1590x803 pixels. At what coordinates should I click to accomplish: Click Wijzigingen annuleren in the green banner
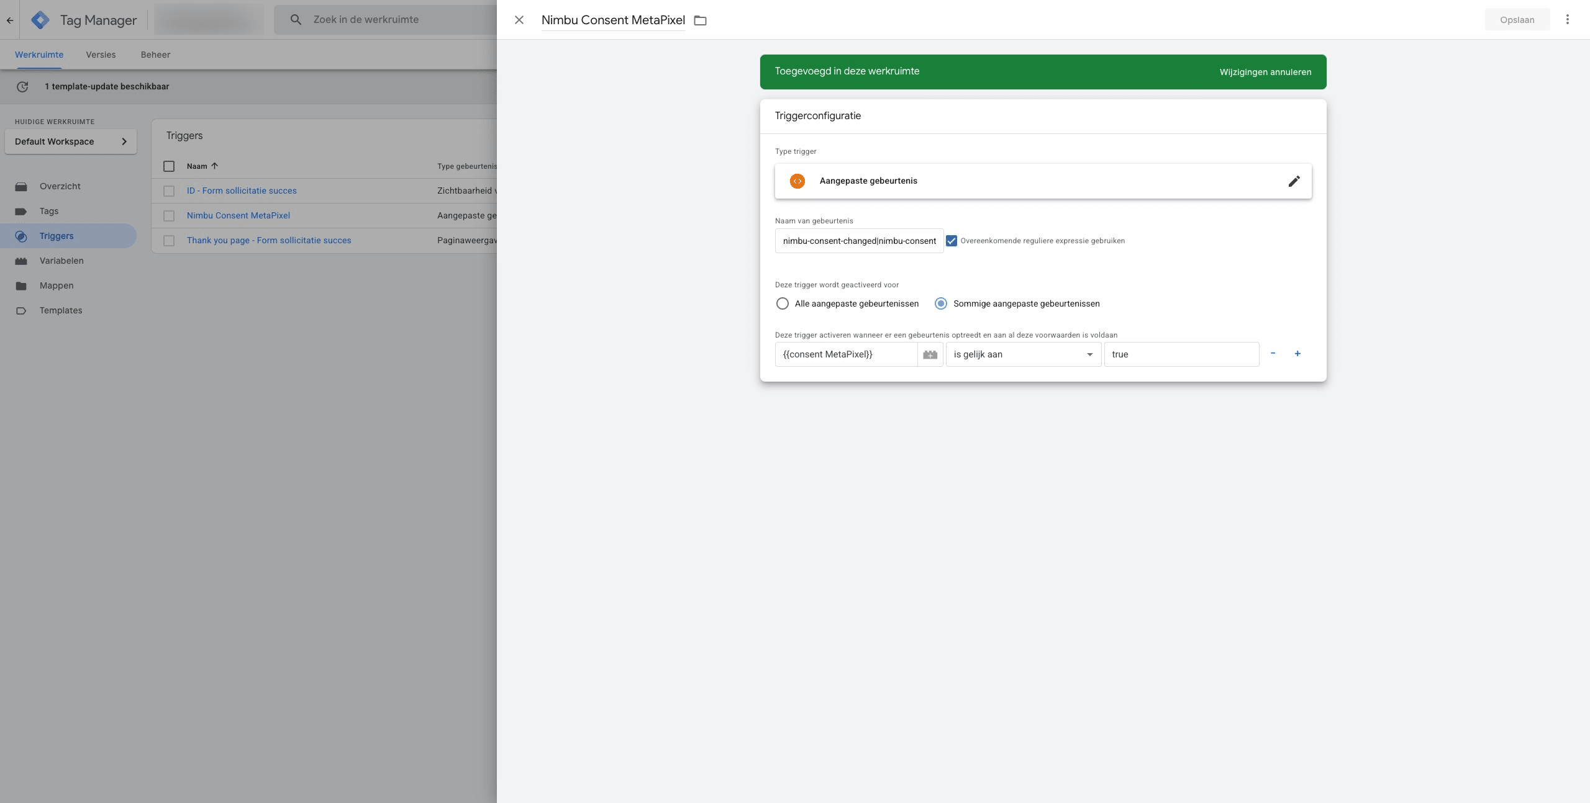pos(1265,72)
